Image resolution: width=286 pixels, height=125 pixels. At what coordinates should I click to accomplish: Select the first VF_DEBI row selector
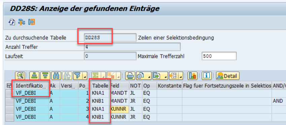click(x=10, y=93)
